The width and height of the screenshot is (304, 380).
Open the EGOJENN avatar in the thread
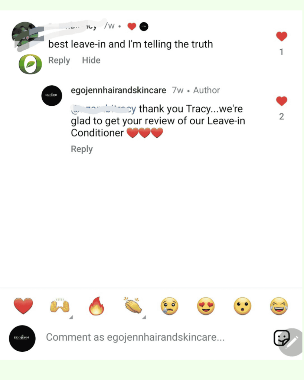pos(52,96)
